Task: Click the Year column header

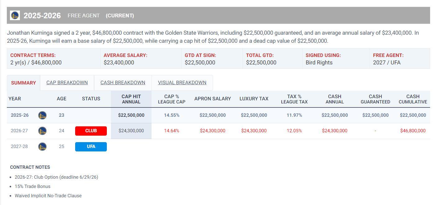Action: [x=15, y=99]
